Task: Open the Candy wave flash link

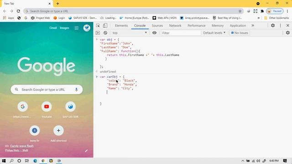Action: click(22, 146)
